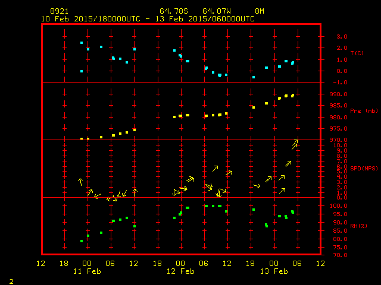381x285 pixels.
Task: Click the 990.0 pressure tick label
Action: point(331,94)
